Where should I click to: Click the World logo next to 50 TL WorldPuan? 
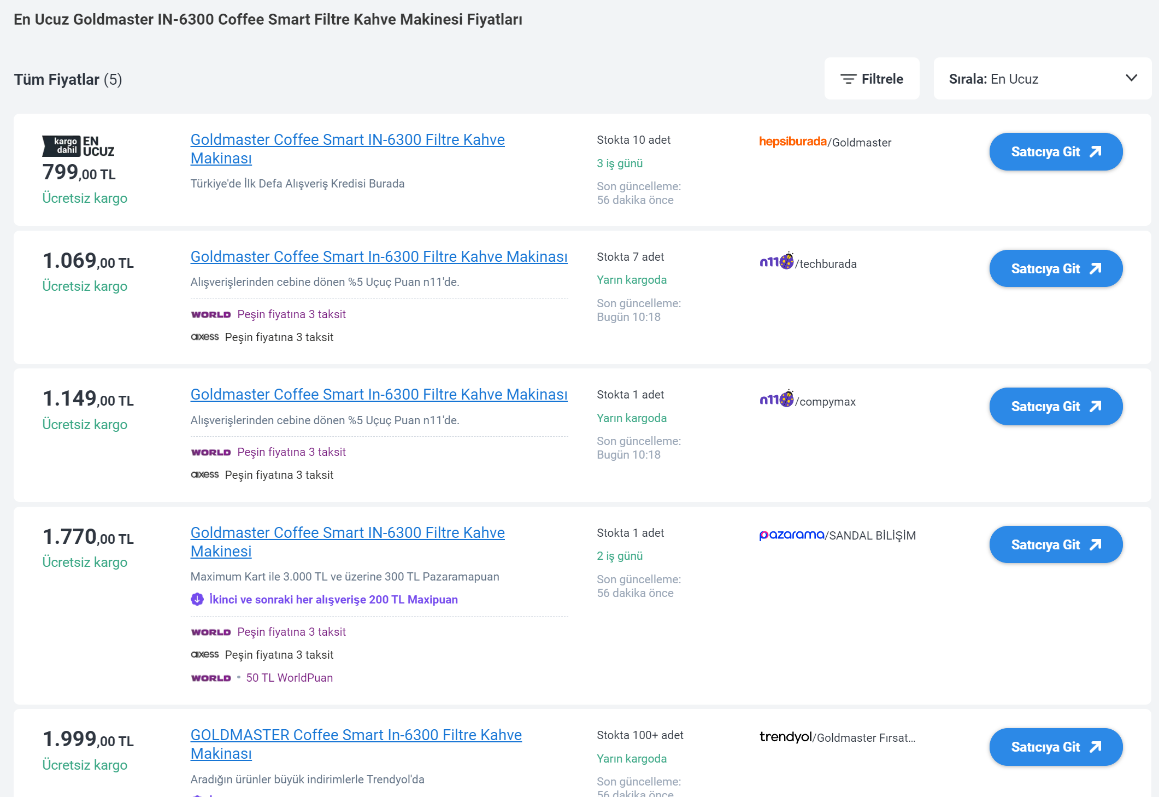[211, 678]
